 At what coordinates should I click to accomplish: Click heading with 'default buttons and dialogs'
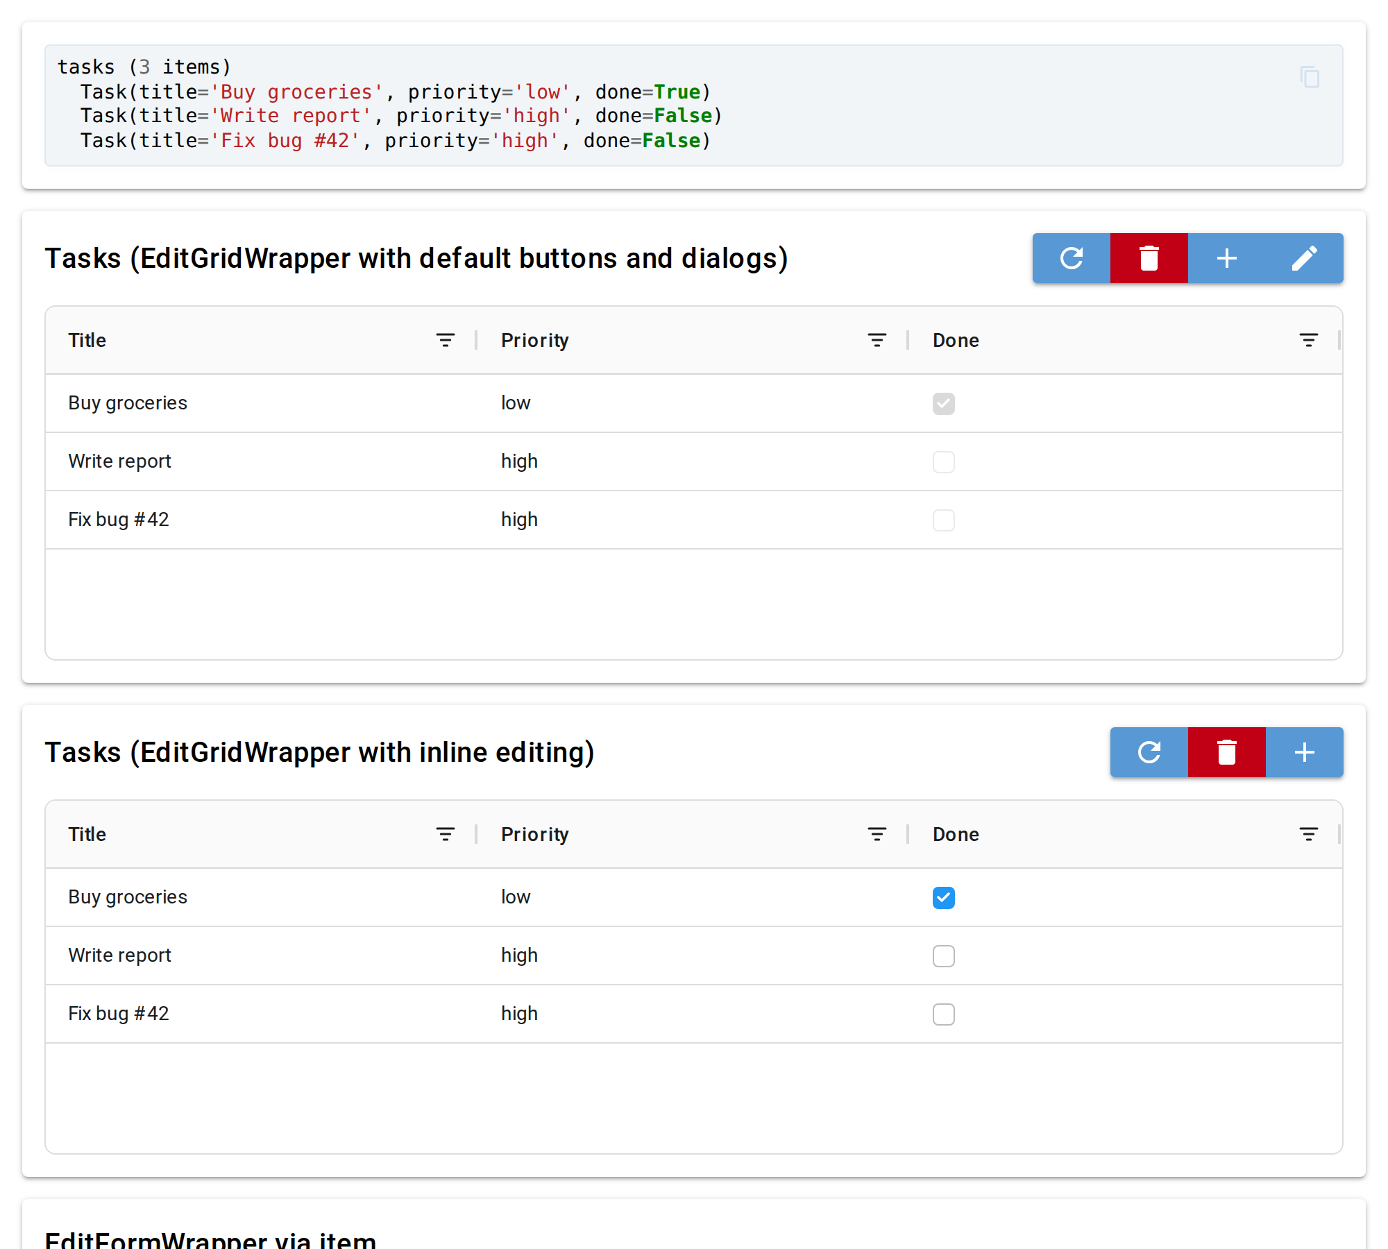pos(416,259)
